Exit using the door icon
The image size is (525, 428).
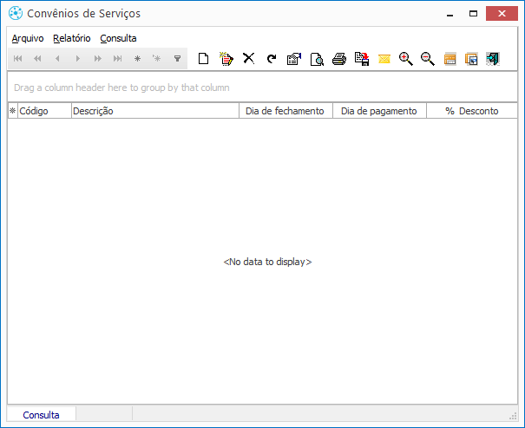pyautogui.click(x=493, y=59)
